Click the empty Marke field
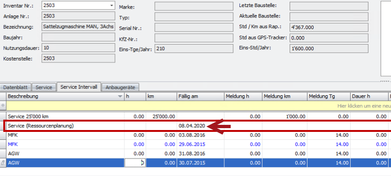 pyautogui.click(x=194, y=6)
